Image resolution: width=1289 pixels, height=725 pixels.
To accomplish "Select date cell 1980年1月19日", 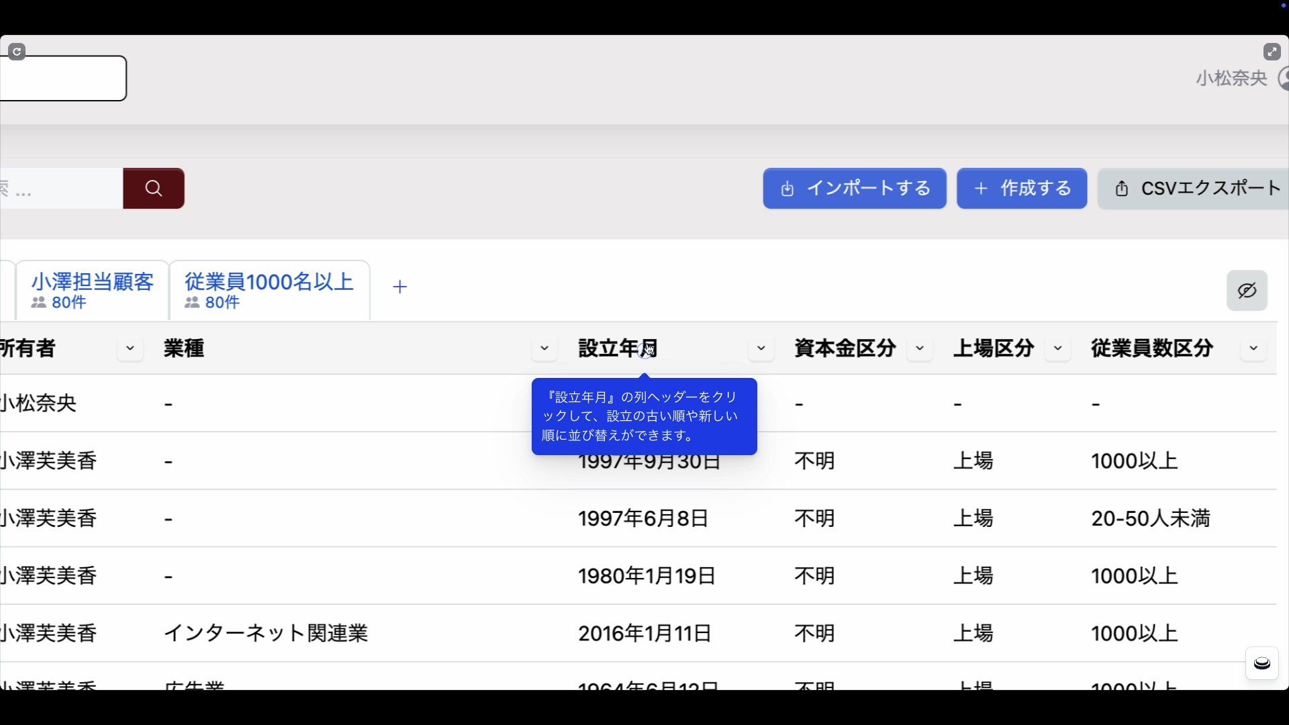I will click(647, 576).
